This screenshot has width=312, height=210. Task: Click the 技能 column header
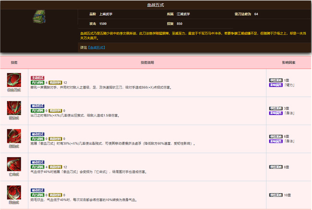pyautogui.click(x=14, y=63)
